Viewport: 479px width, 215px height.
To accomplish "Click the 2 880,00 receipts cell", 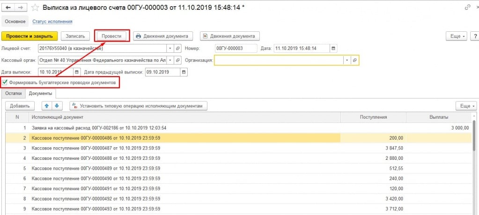I will tap(373, 158).
